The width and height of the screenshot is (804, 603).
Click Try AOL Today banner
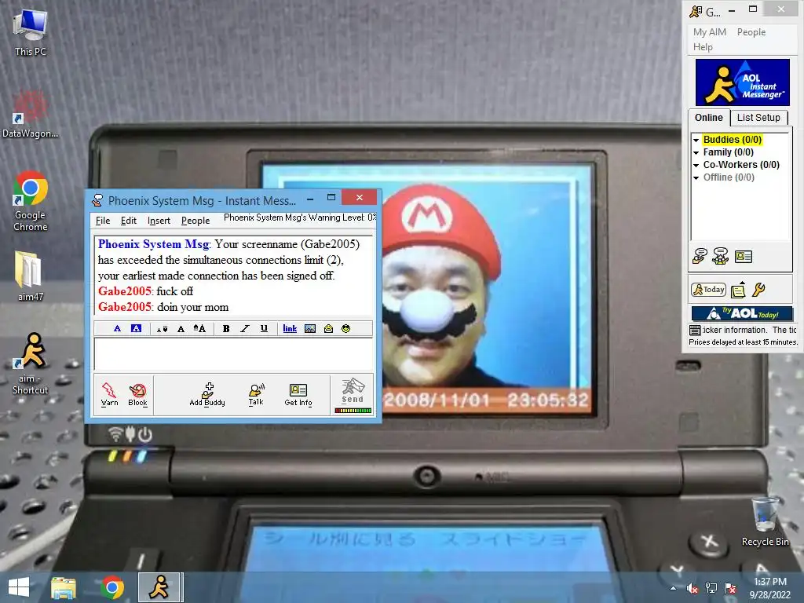click(x=742, y=313)
